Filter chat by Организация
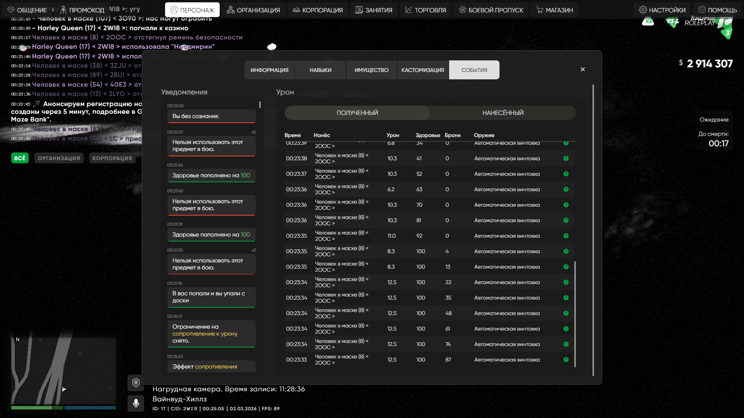Screen dimensions: 744x418 [59, 158]
